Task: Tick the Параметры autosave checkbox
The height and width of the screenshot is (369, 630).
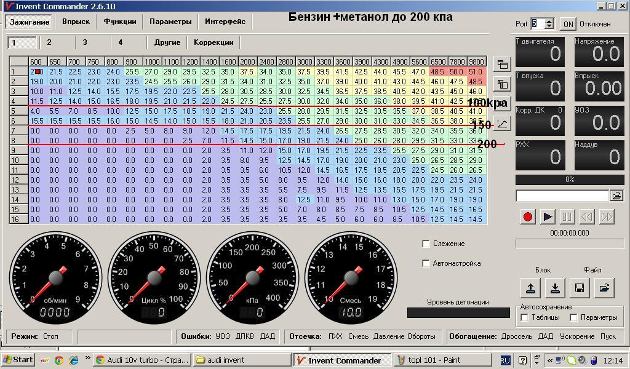Action: [573, 317]
